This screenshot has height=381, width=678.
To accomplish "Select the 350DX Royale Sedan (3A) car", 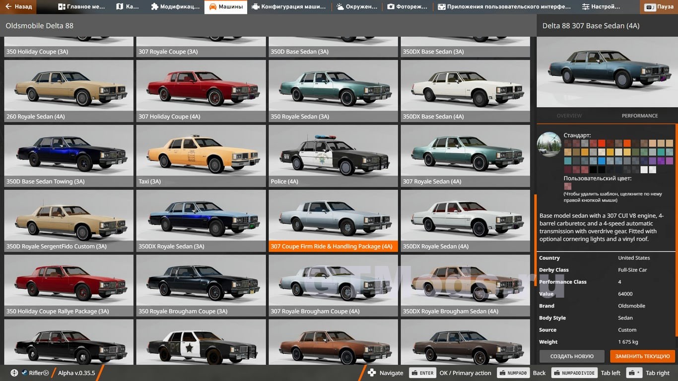I will point(201,221).
